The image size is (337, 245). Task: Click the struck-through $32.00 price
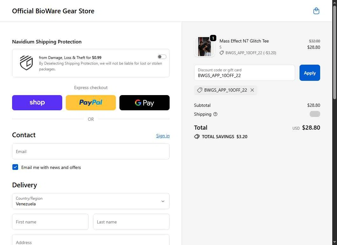[314, 41]
